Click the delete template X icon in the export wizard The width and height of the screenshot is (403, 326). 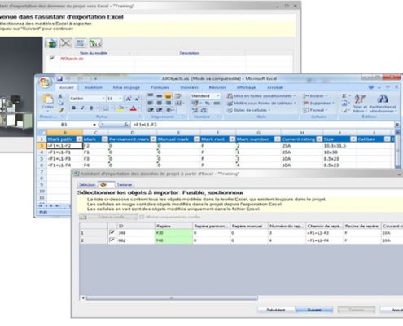[65, 43]
